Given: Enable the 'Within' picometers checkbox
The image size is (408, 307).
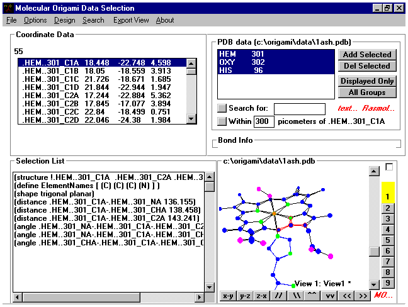Looking at the screenshot, I should coord(222,121).
